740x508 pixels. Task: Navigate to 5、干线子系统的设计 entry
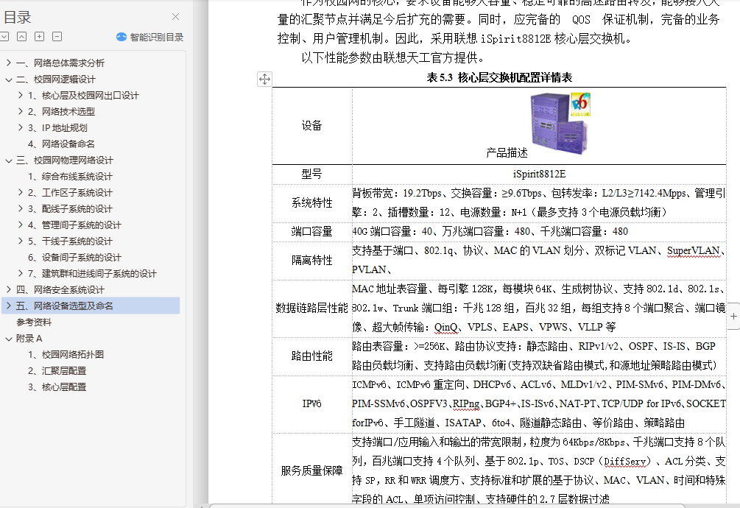click(x=71, y=241)
